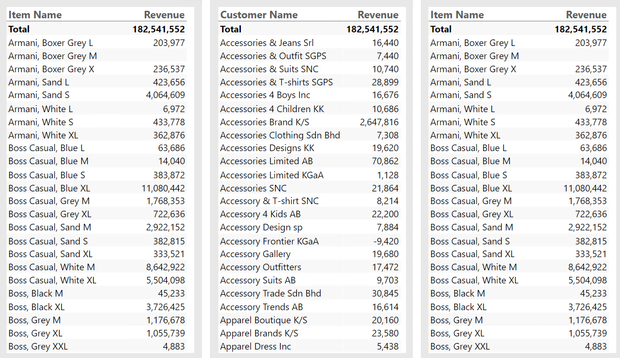Click Boss, Grey M in right table
The height and width of the screenshot is (358, 620).
point(456,320)
